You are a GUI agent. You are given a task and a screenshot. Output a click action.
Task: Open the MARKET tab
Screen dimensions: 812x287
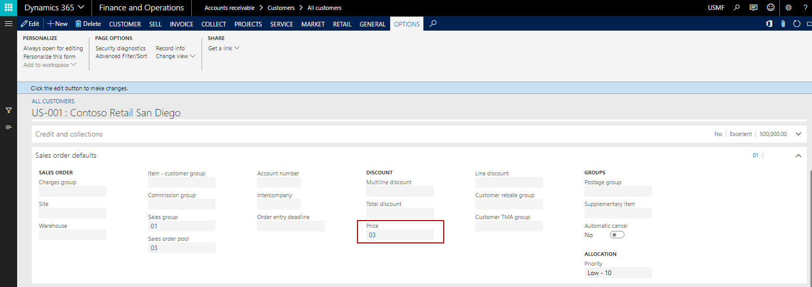point(313,24)
